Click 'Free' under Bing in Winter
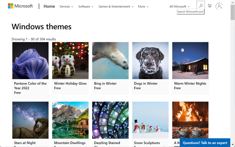 click(x=97, y=88)
